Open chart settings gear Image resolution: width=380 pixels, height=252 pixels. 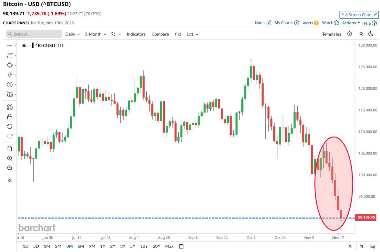coord(350,34)
